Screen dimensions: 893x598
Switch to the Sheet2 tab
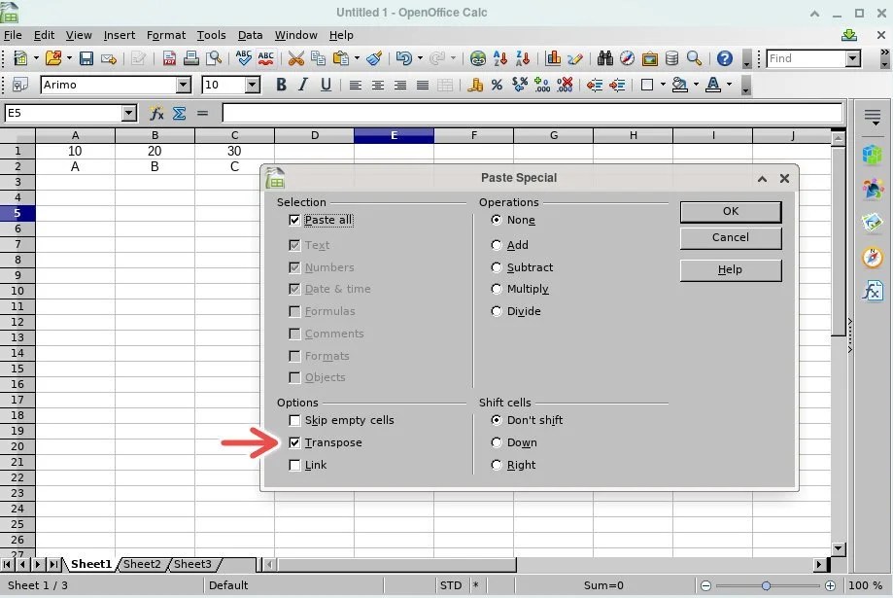click(142, 564)
